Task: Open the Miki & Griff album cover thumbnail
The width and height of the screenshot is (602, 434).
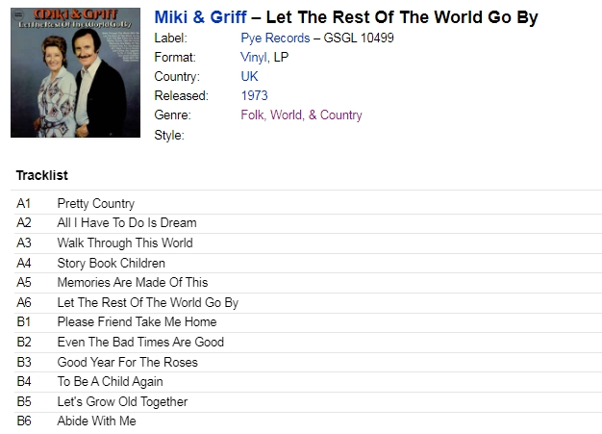Action: (x=75, y=72)
